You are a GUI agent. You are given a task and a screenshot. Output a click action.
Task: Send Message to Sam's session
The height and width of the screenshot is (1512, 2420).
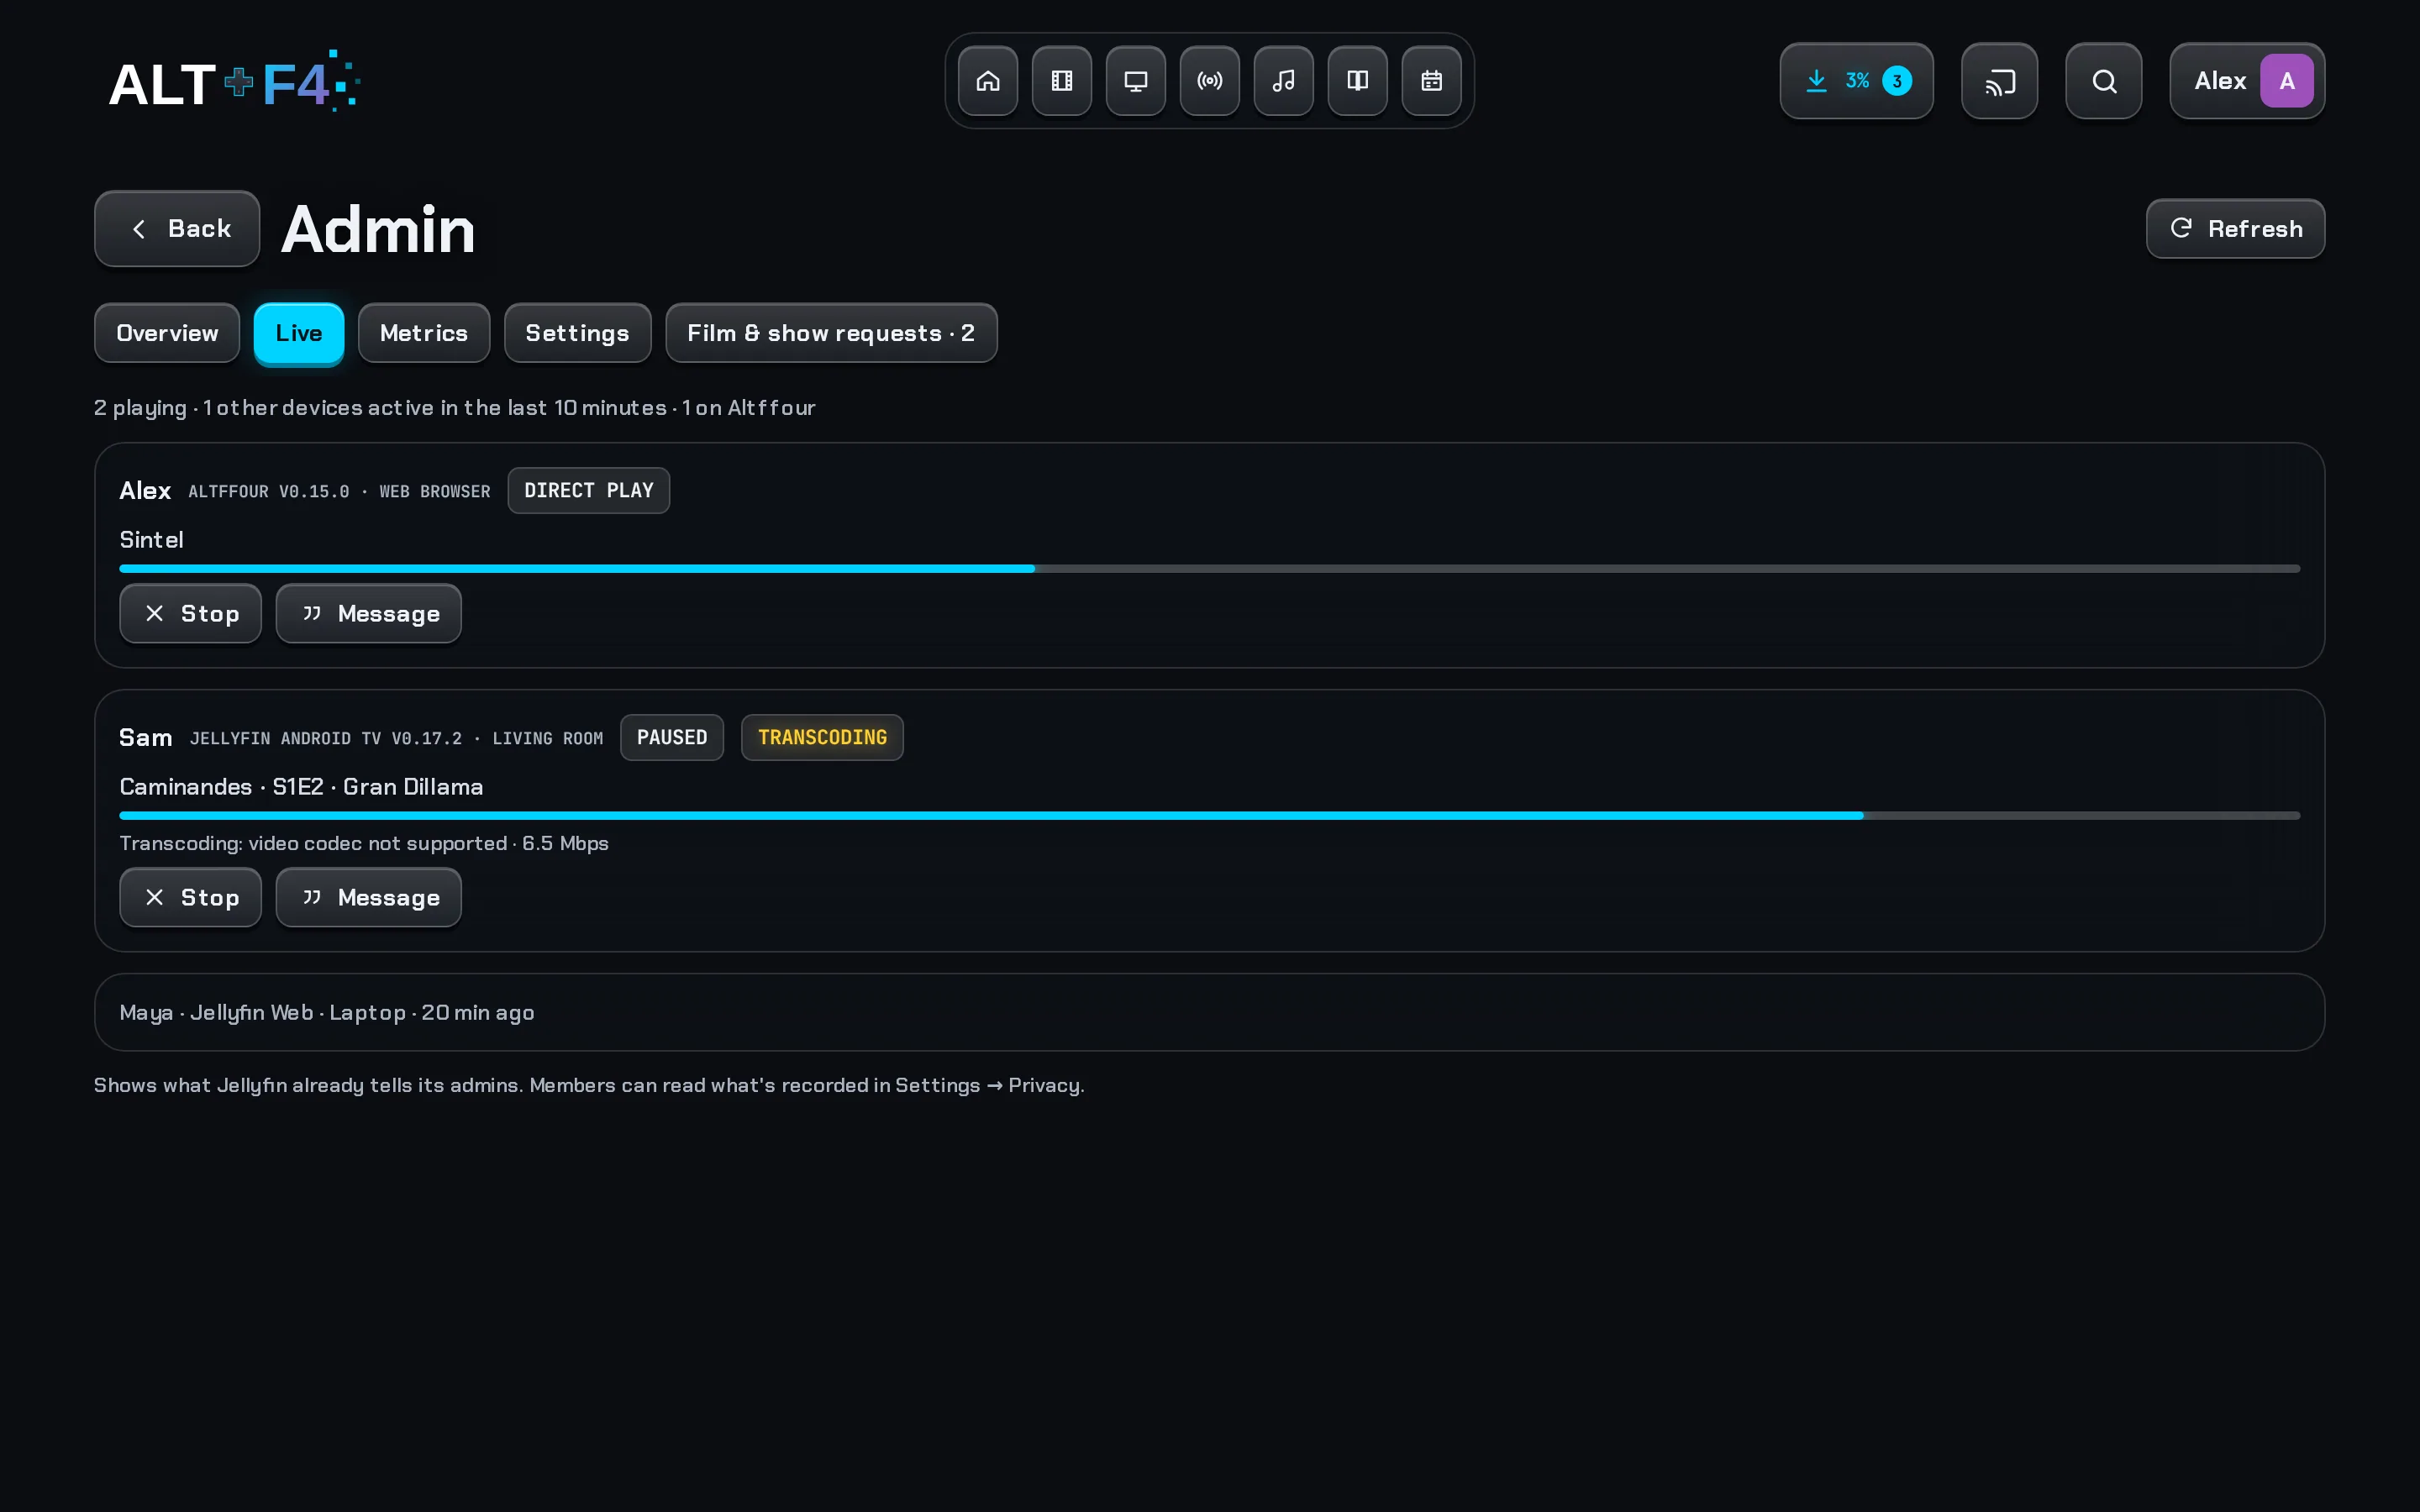pyautogui.click(x=368, y=897)
